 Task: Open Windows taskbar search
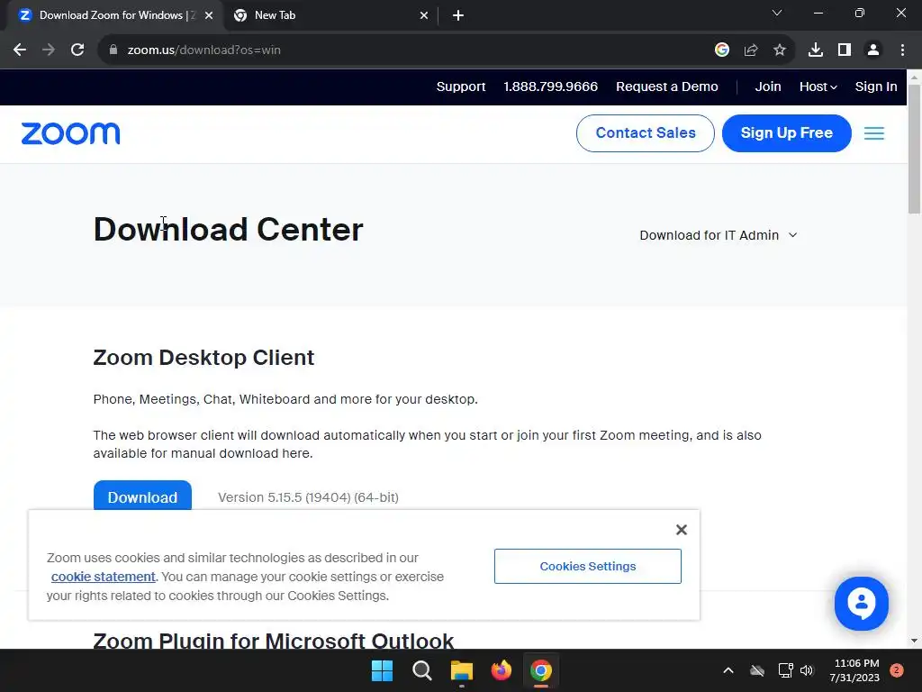tap(422, 670)
